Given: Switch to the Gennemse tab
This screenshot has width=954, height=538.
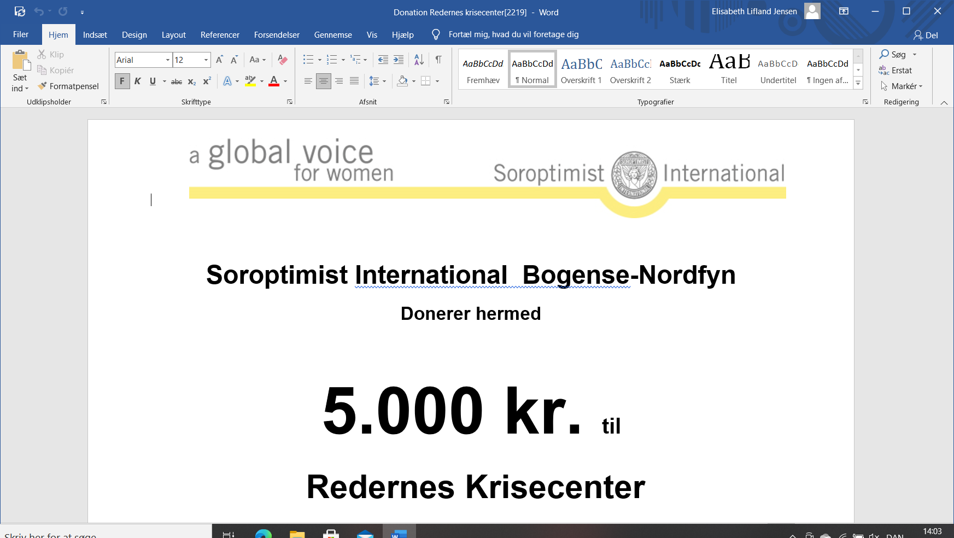Looking at the screenshot, I should pyautogui.click(x=333, y=34).
